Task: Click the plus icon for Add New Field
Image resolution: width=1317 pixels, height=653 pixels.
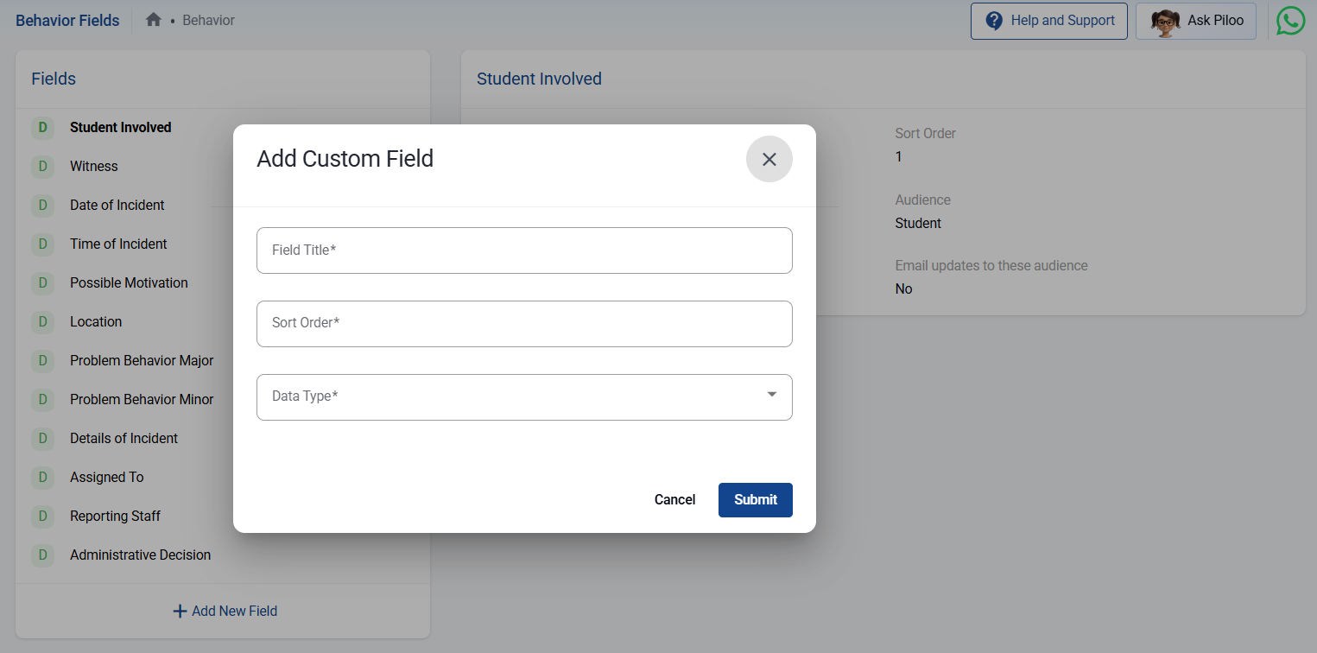Action: 180,612
